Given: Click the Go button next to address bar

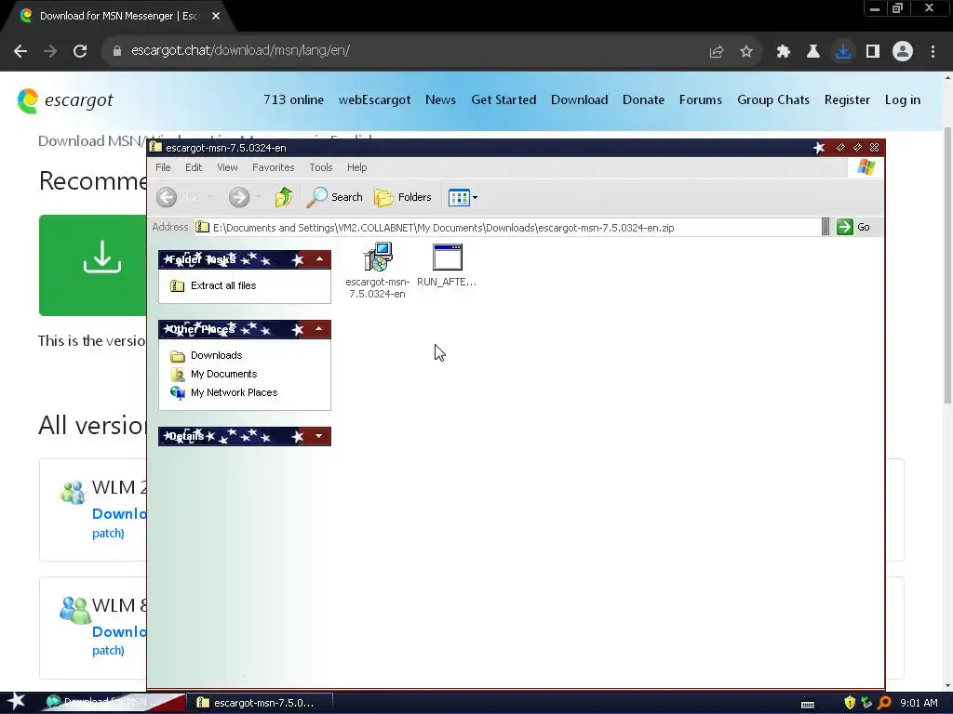Looking at the screenshot, I should 854,227.
